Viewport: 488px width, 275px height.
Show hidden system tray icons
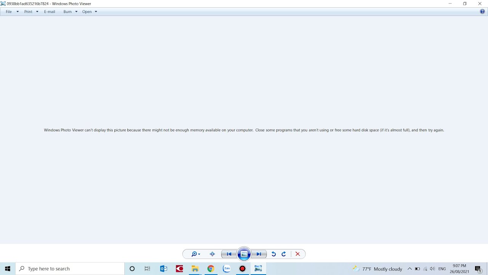(409, 269)
